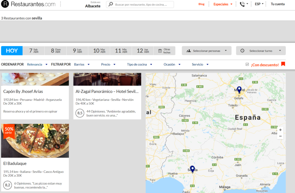
Task: Click Capón By Jhosef Arias photo
Action: [35, 79]
